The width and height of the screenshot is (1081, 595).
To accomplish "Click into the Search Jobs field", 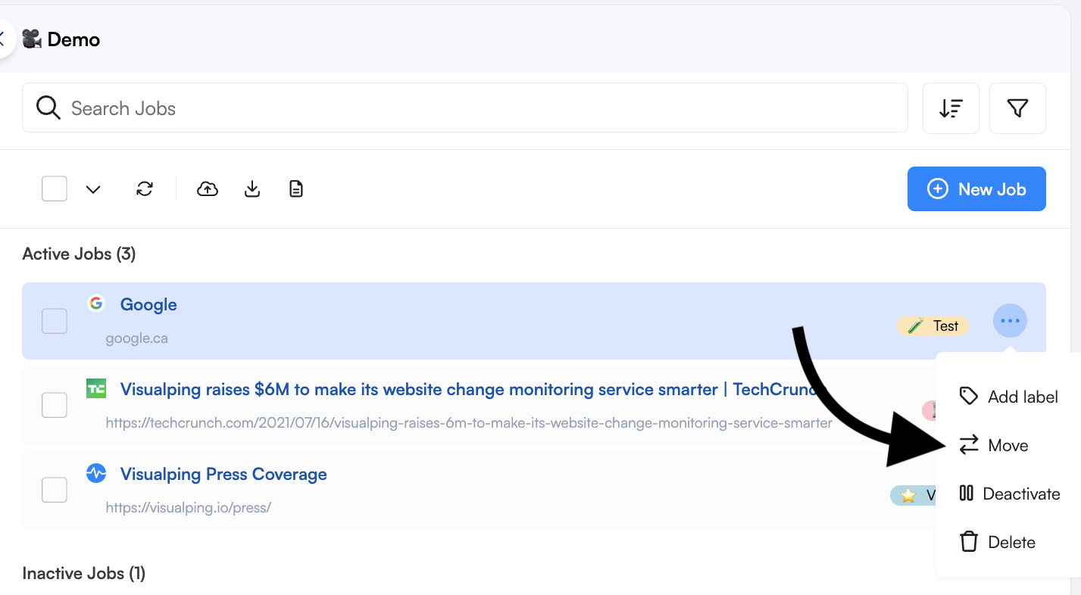I will point(465,107).
